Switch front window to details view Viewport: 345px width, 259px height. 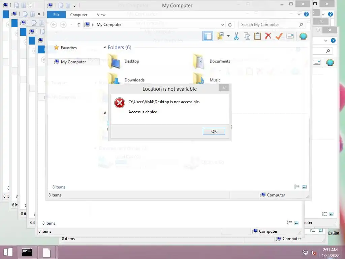coord(296,187)
